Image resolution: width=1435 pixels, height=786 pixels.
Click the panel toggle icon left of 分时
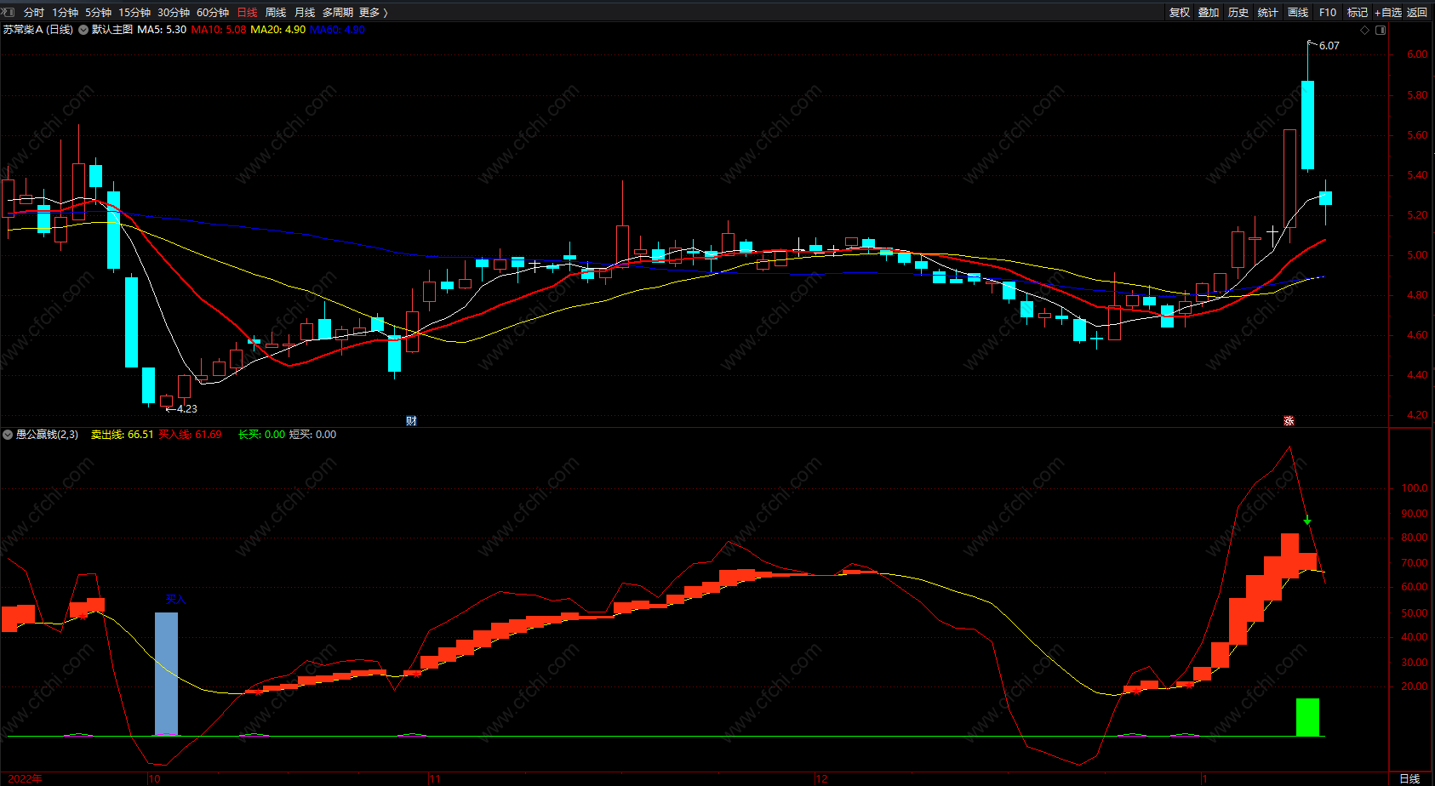pos(9,12)
